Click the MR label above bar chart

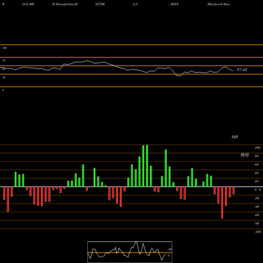click(235, 137)
